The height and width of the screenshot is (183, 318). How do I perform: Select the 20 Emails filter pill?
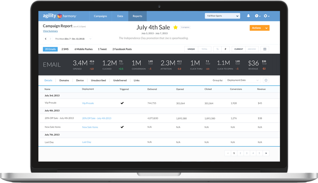tap(50, 49)
